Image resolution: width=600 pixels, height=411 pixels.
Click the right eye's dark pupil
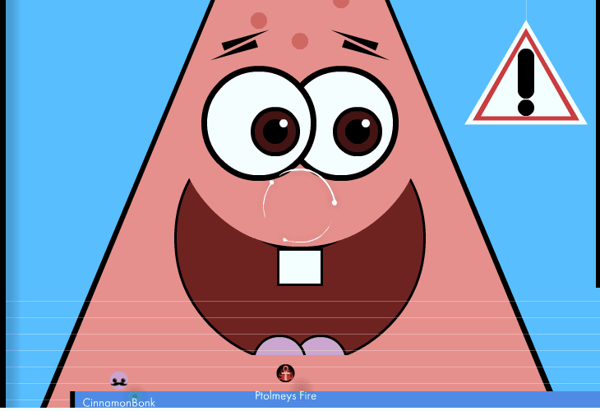(358, 132)
